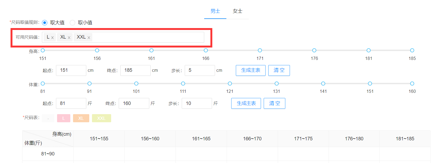
Task: Clear the height row settings
Action: point(279,70)
